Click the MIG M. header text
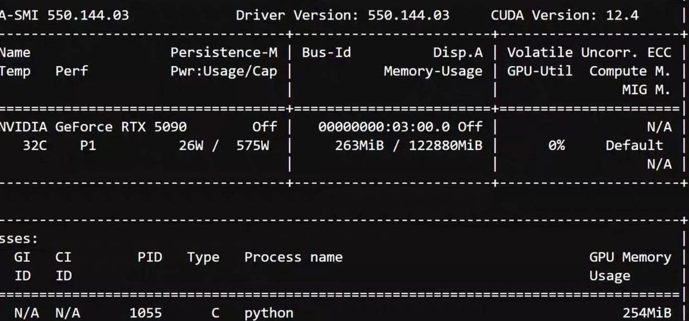This screenshot has width=689, height=321. [x=646, y=90]
